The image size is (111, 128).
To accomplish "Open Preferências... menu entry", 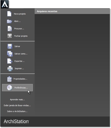I will (17, 88).
